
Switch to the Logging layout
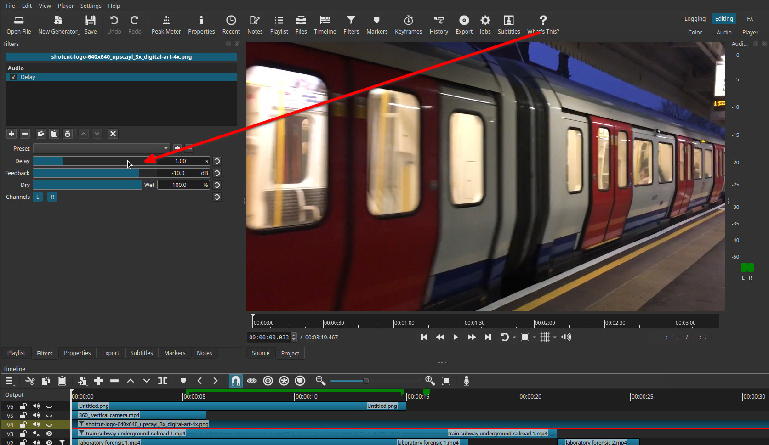[695, 19]
